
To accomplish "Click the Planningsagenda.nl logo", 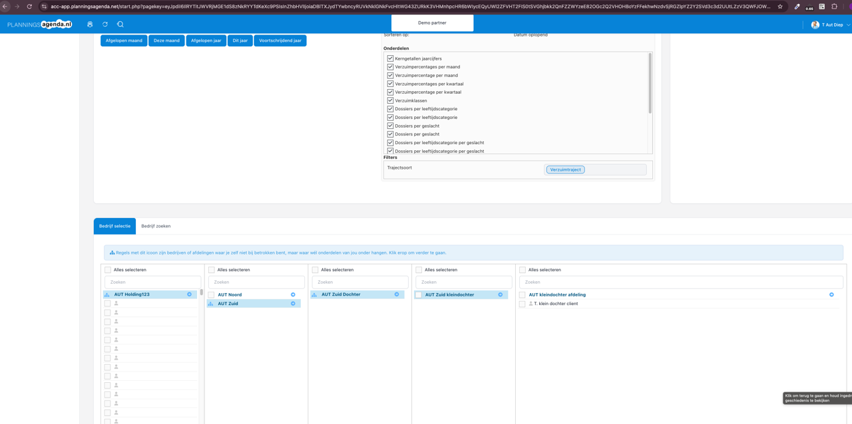I will 39,25.
